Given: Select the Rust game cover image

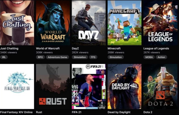Looking at the screenshot, I should pos(53,86).
